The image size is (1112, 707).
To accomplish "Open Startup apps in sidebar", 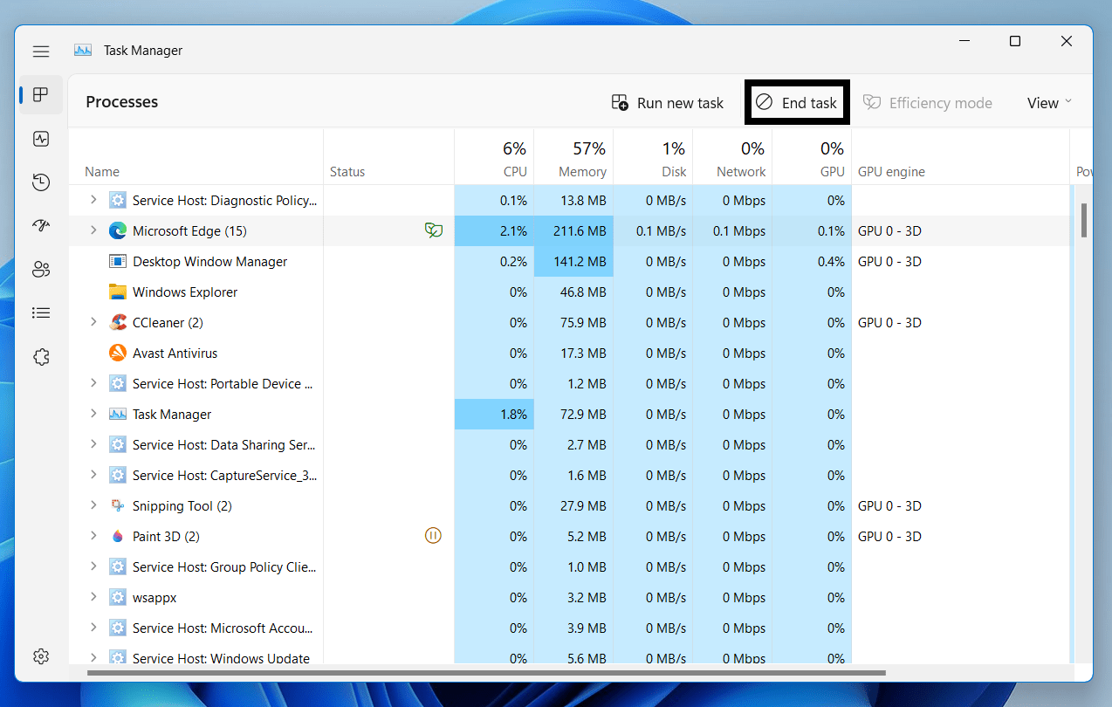I will [41, 226].
